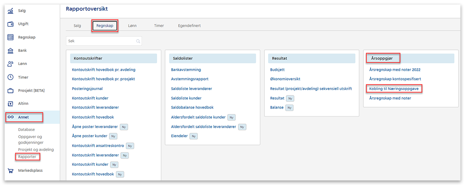Select Rapporter under Annet
465x185 pixels.
pyautogui.click(x=27, y=157)
